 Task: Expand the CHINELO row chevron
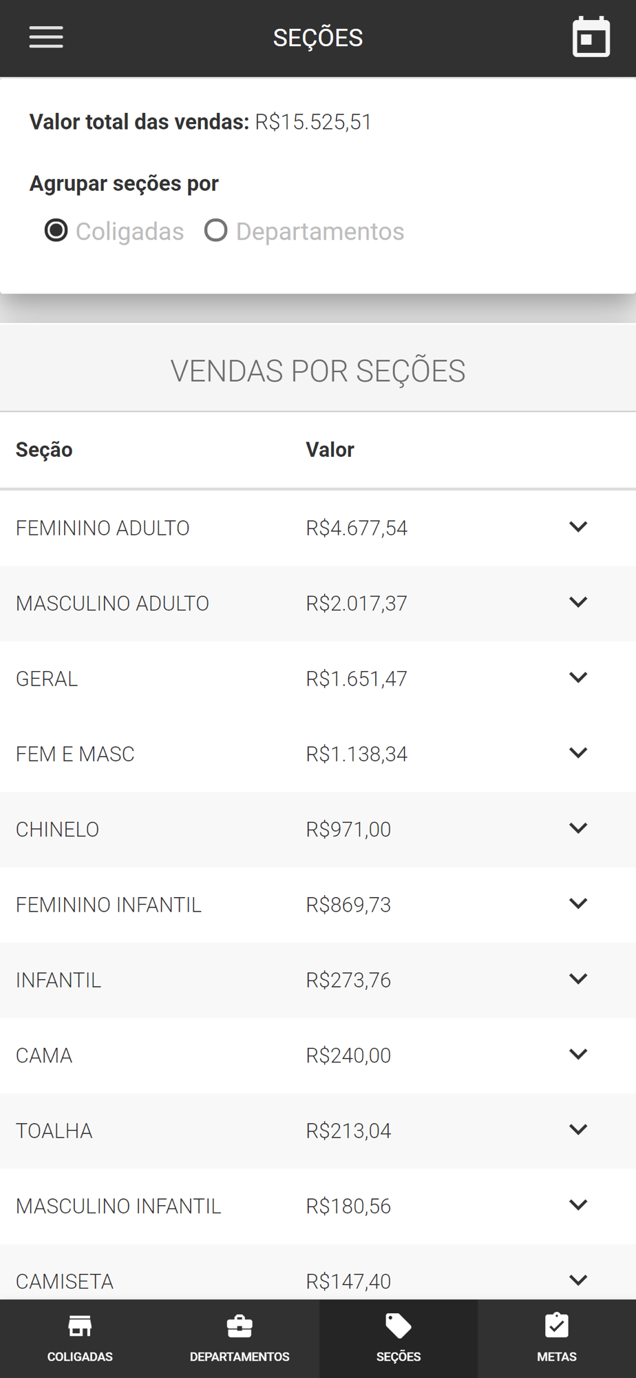tap(578, 828)
